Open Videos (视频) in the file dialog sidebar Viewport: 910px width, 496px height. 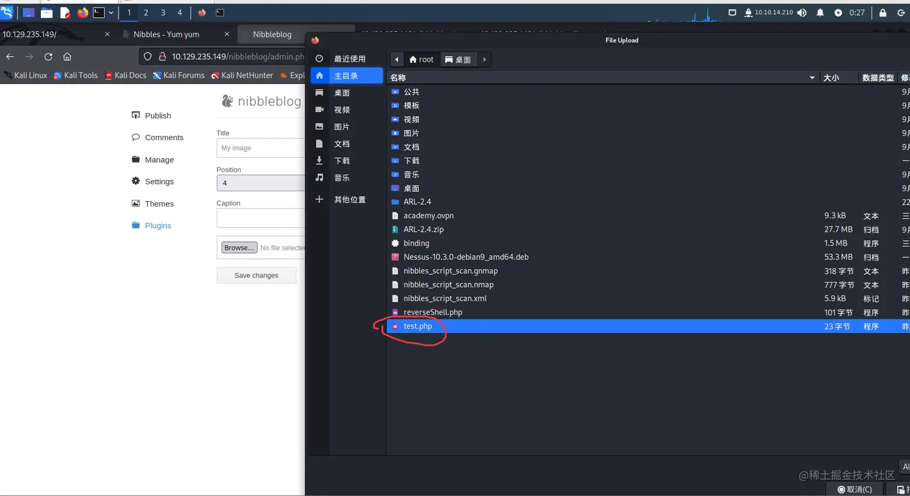[x=347, y=110]
